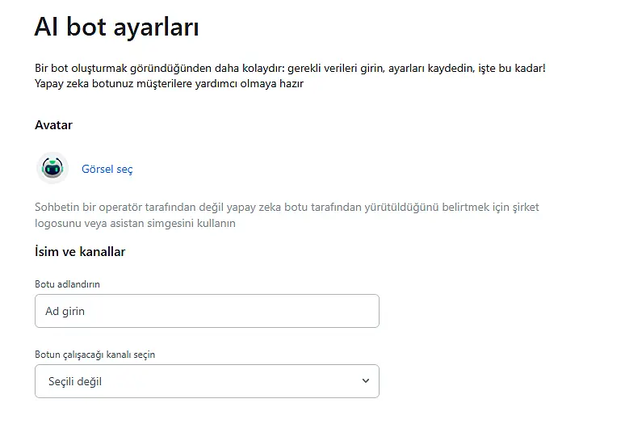Click the word "seç" in the avatar link

coord(124,169)
